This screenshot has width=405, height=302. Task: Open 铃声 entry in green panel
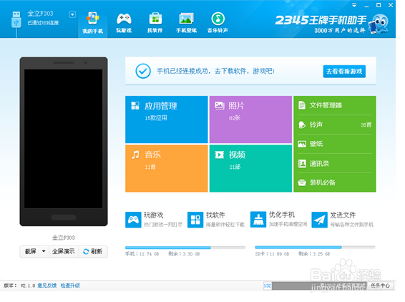point(335,125)
